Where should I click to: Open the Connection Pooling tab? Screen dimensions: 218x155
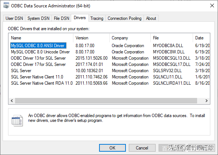click(124, 18)
